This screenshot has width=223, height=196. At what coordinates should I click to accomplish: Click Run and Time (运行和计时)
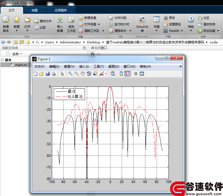tap(119, 24)
